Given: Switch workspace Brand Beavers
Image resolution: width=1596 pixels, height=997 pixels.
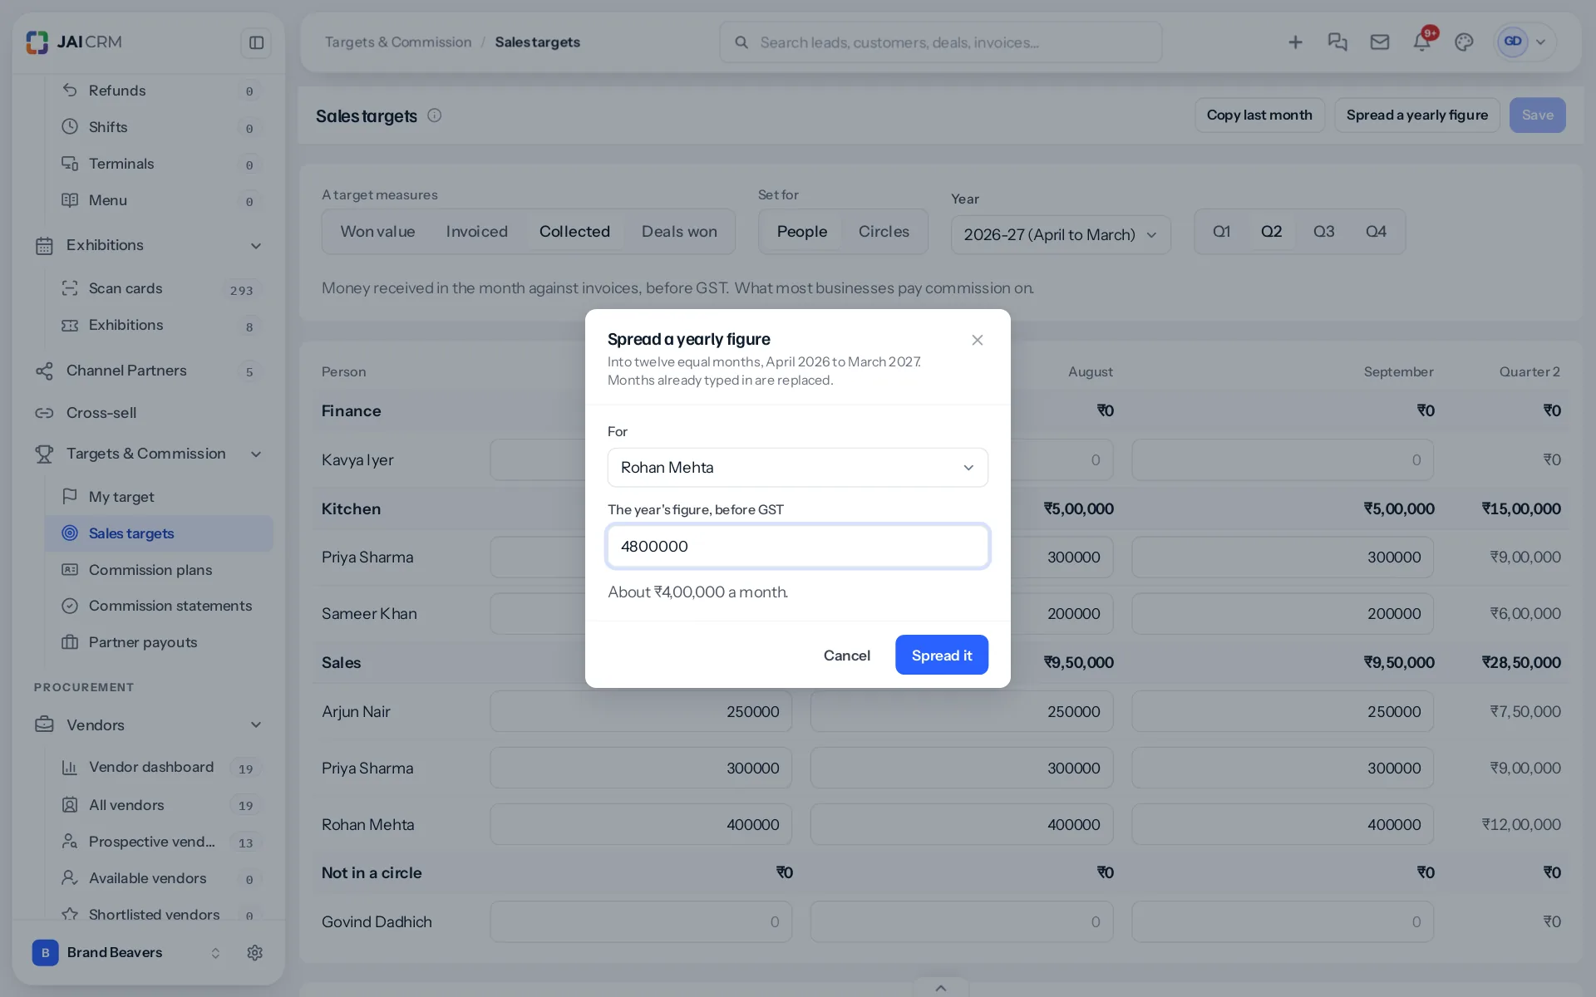Looking at the screenshot, I should [x=126, y=953].
